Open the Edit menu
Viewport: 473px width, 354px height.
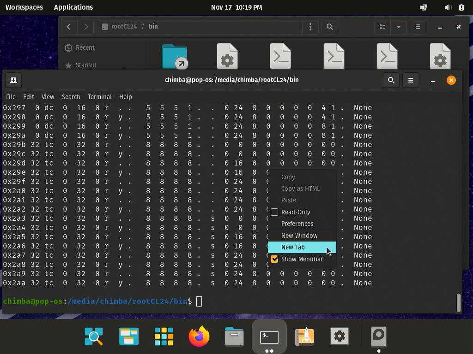(29, 97)
